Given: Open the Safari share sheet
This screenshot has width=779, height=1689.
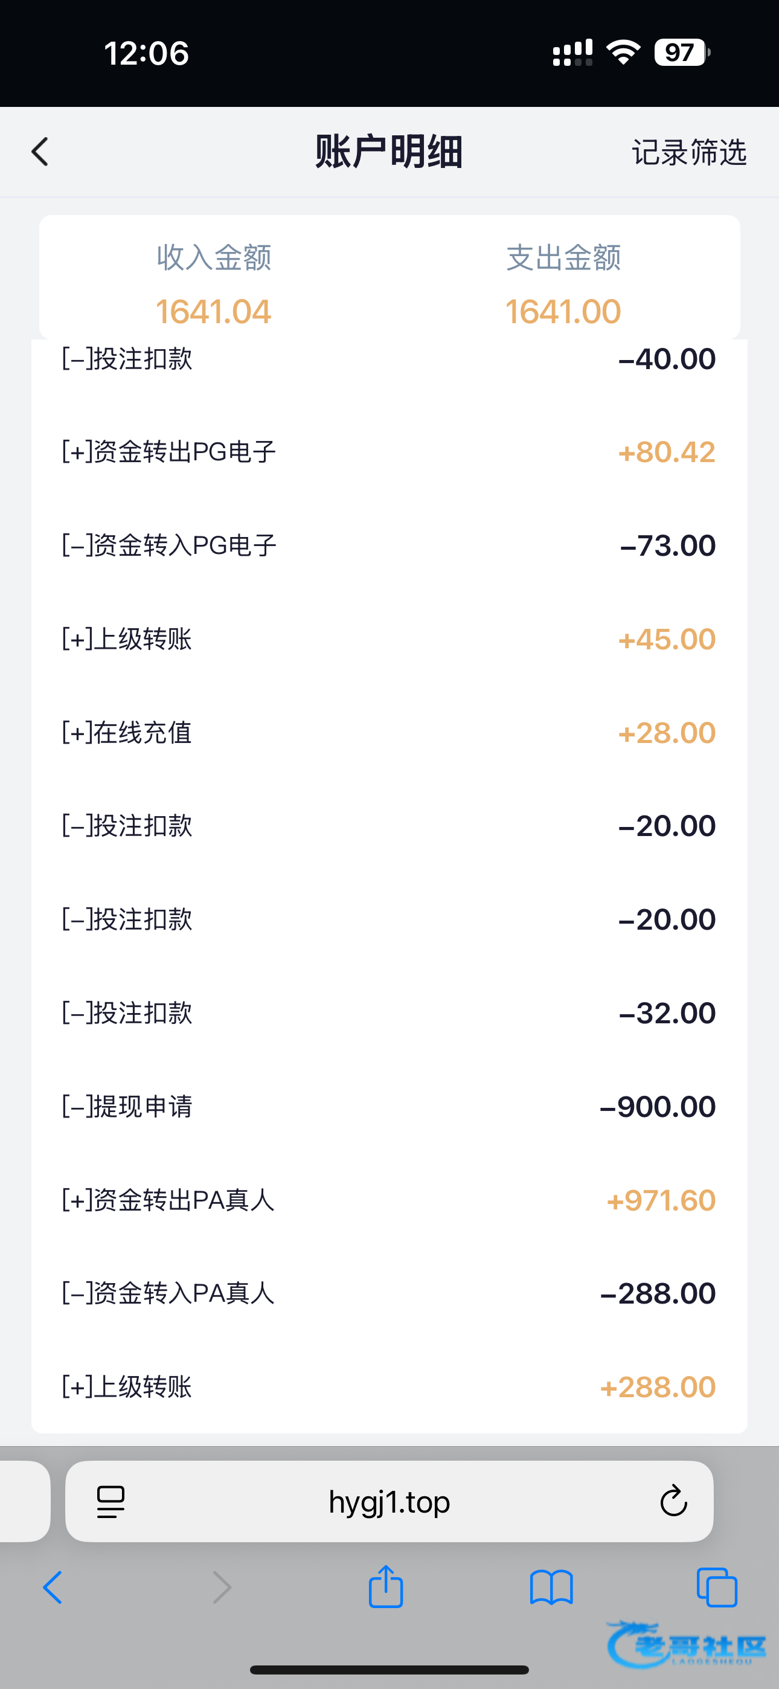Looking at the screenshot, I should (385, 1586).
